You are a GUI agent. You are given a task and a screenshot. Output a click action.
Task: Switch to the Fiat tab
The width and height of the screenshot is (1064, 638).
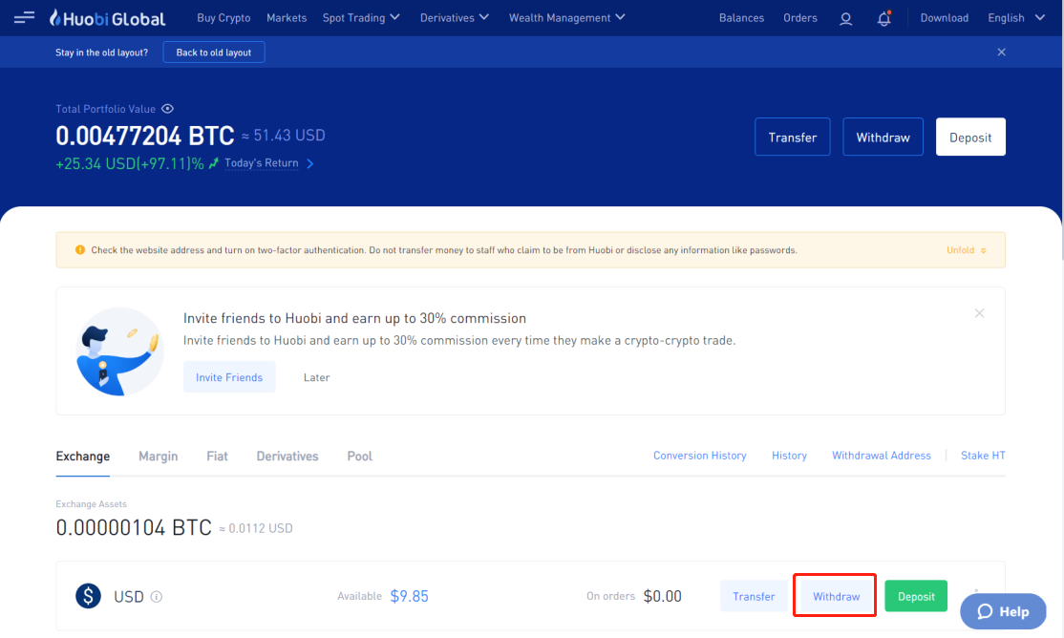click(217, 457)
